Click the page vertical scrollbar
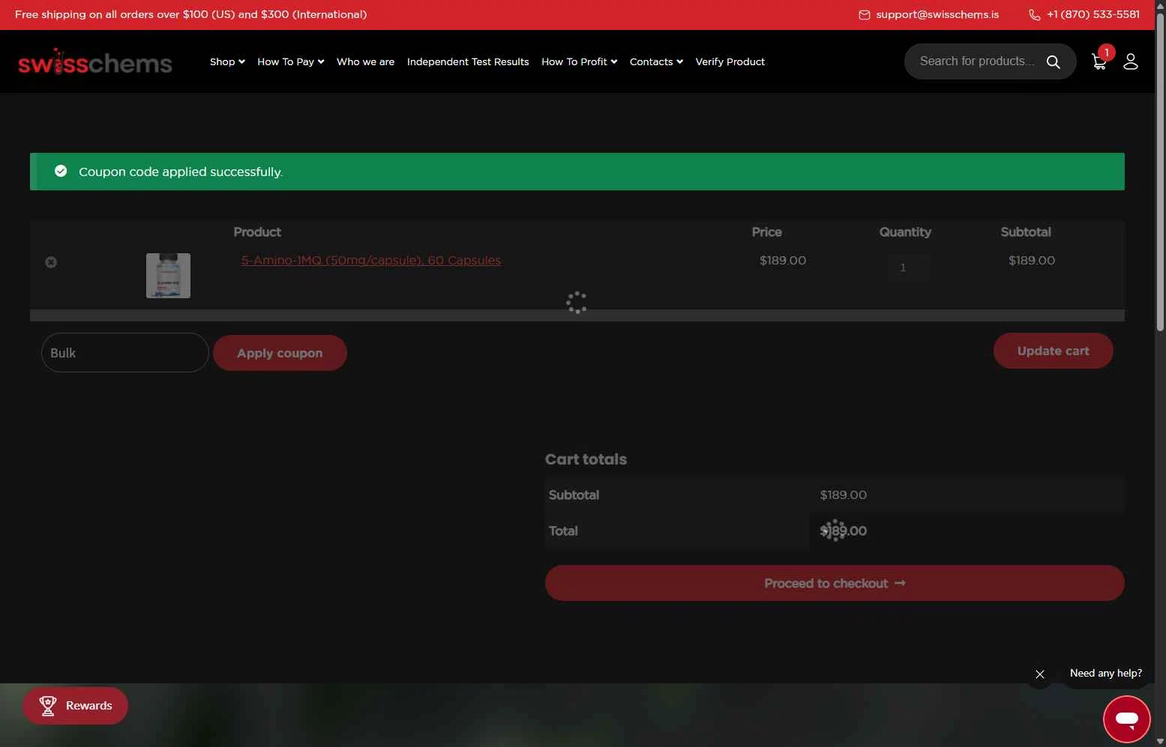 1160,172
